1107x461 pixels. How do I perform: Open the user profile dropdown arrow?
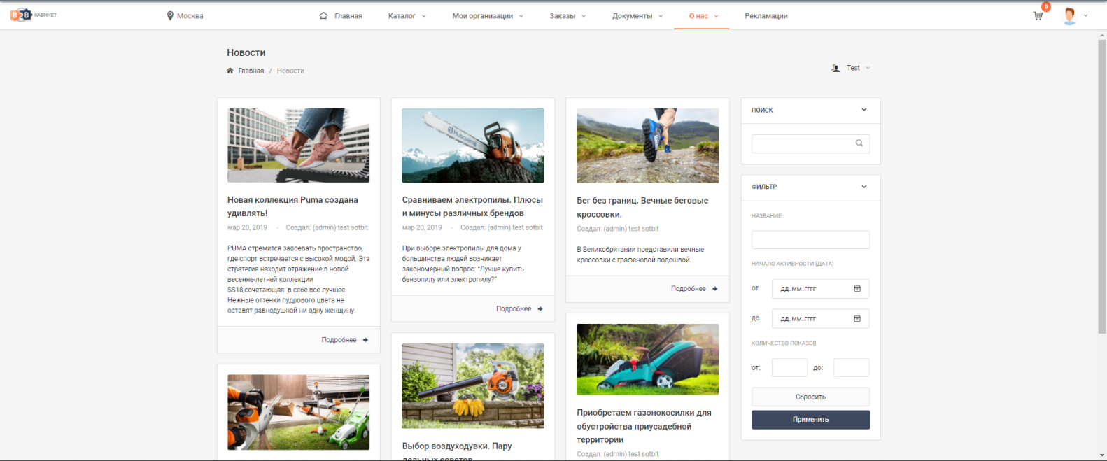[x=1085, y=16]
